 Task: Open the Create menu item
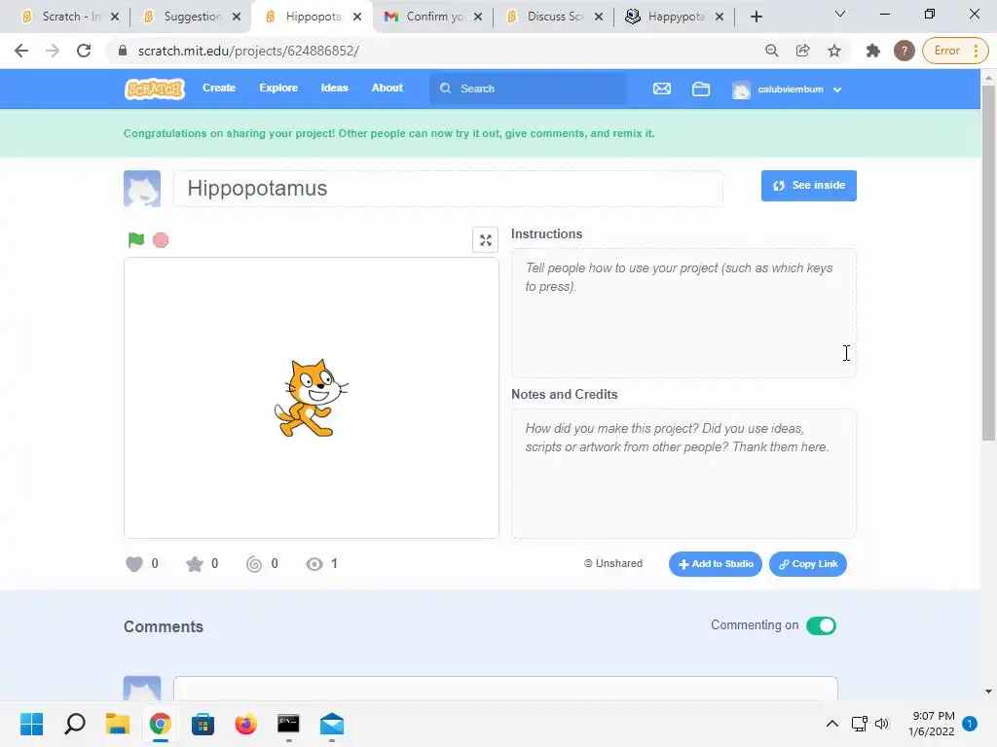click(219, 89)
